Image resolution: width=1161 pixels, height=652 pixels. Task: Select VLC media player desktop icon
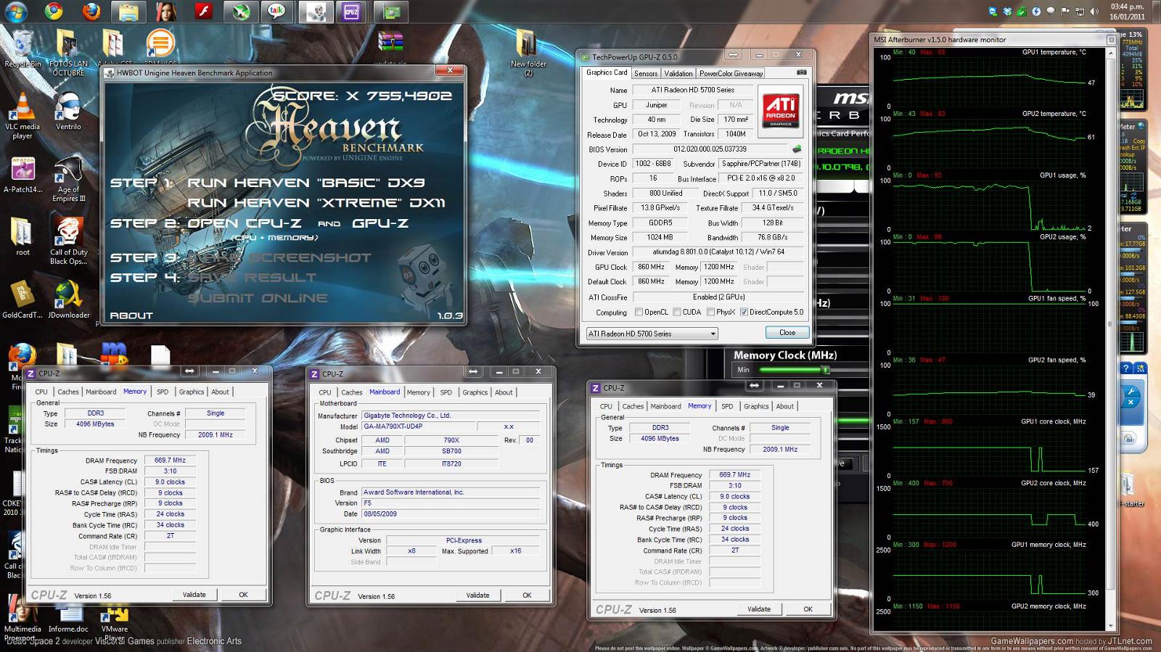(22, 116)
